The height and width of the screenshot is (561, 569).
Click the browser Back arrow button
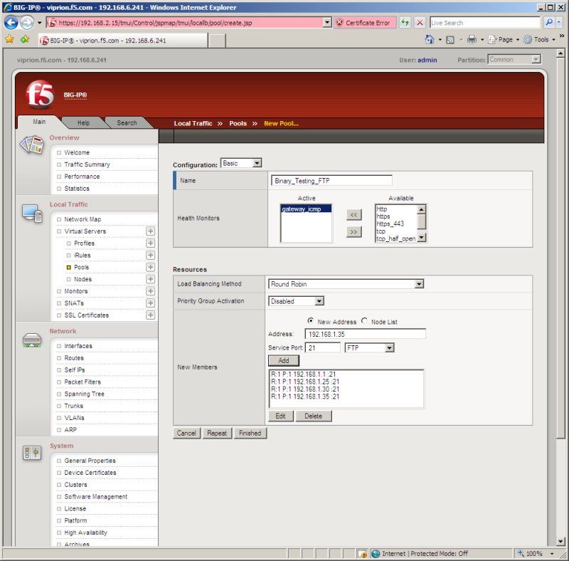coord(11,23)
